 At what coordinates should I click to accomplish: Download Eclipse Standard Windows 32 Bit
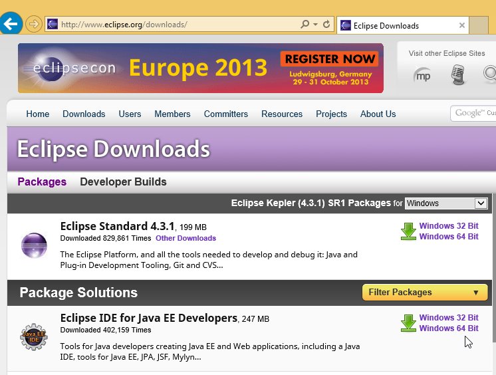[x=449, y=226]
